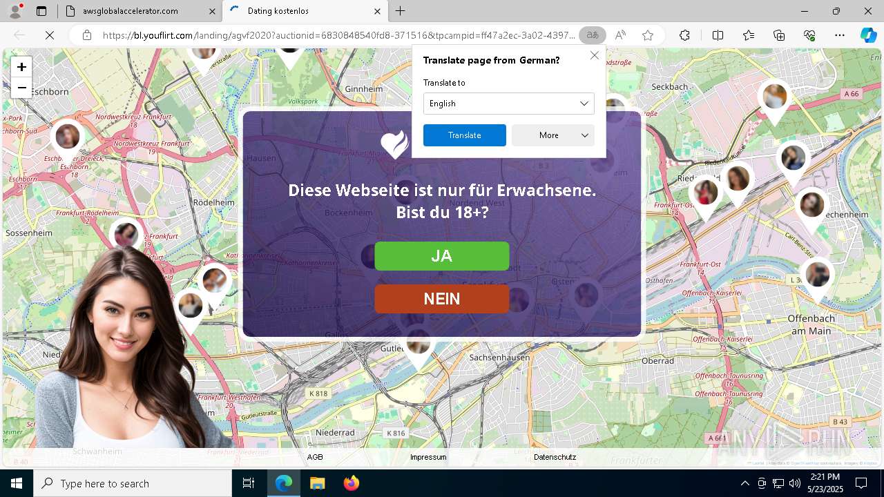The image size is (884, 497).
Task: Close the awsglobalaccelerator.com tab
Action: 211,11
